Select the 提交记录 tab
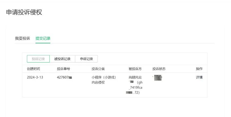The height and width of the screenshot is (117, 231). [43, 38]
